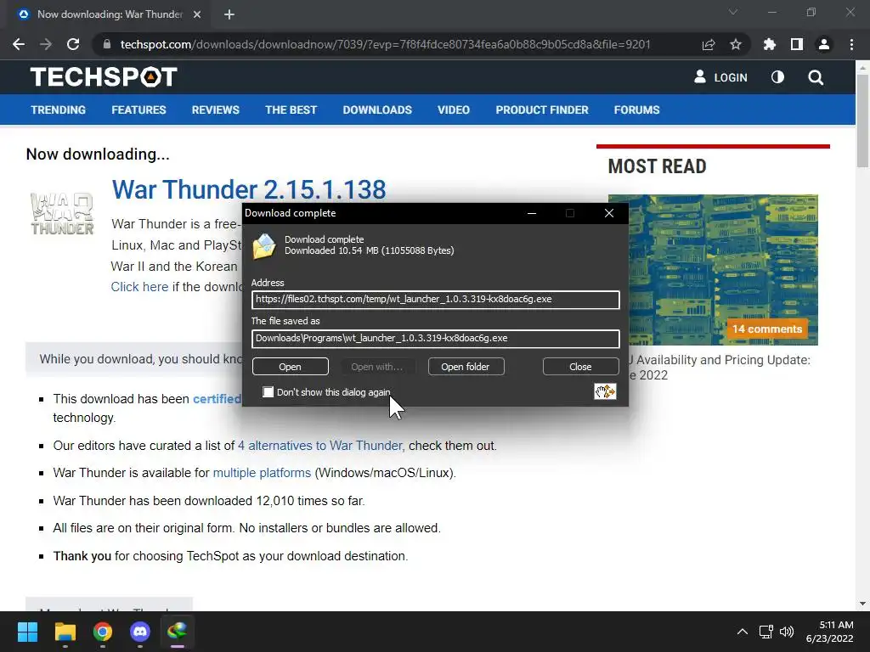Click the page vertical scrollbar thumb

click(x=862, y=119)
